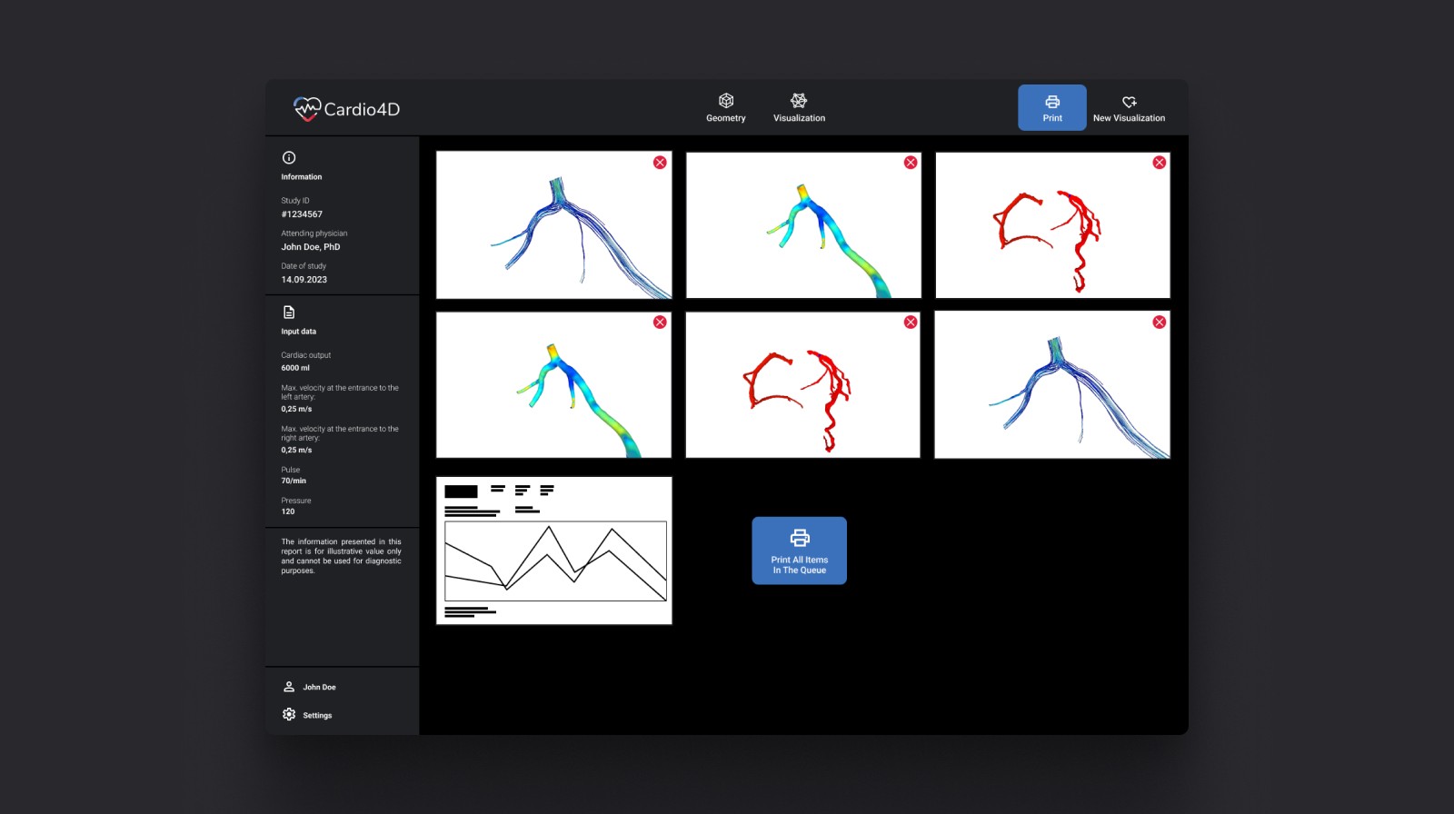Select second-row left colored artery image
The height and width of the screenshot is (814, 1454).
pyautogui.click(x=553, y=385)
